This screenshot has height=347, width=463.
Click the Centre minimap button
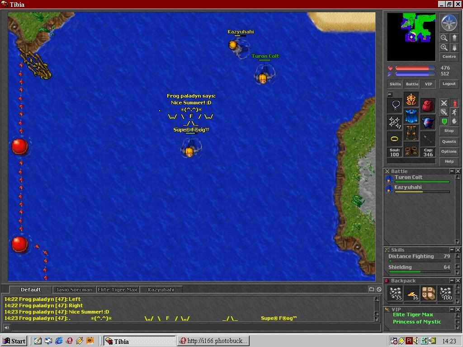[x=449, y=56]
